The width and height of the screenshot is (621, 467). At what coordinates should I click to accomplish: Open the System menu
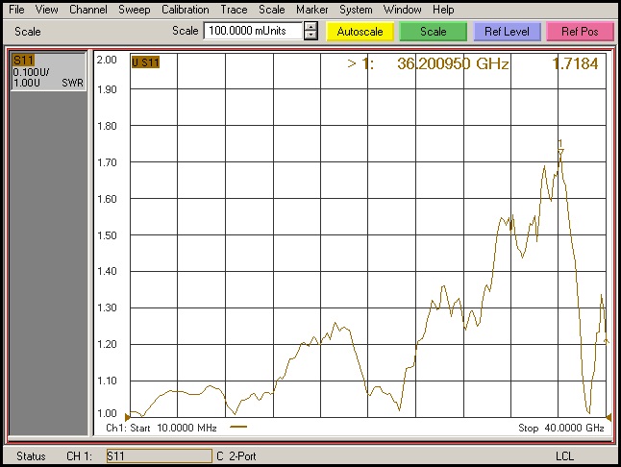point(356,10)
